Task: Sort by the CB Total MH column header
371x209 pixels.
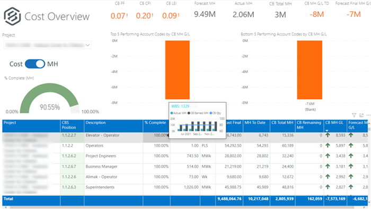Action: point(282,126)
